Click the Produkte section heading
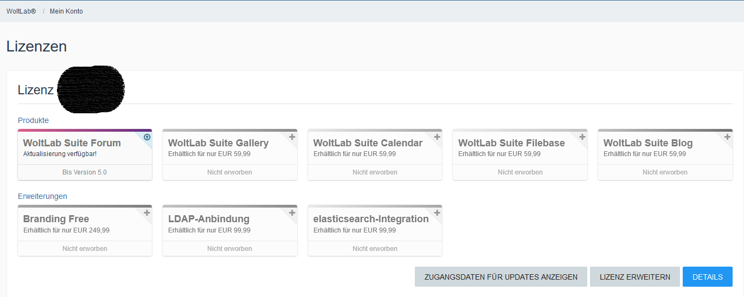Screen dimensions: 744x297 (x=33, y=120)
